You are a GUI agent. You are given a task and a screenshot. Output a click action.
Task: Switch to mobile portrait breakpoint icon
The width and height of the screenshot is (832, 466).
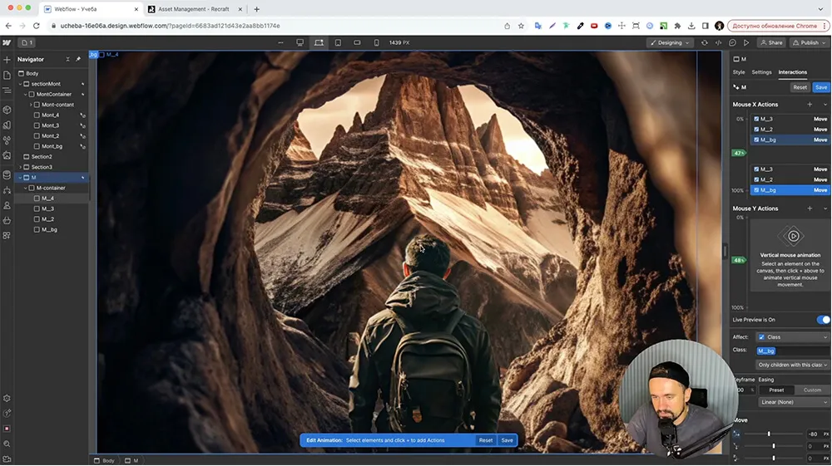point(376,42)
